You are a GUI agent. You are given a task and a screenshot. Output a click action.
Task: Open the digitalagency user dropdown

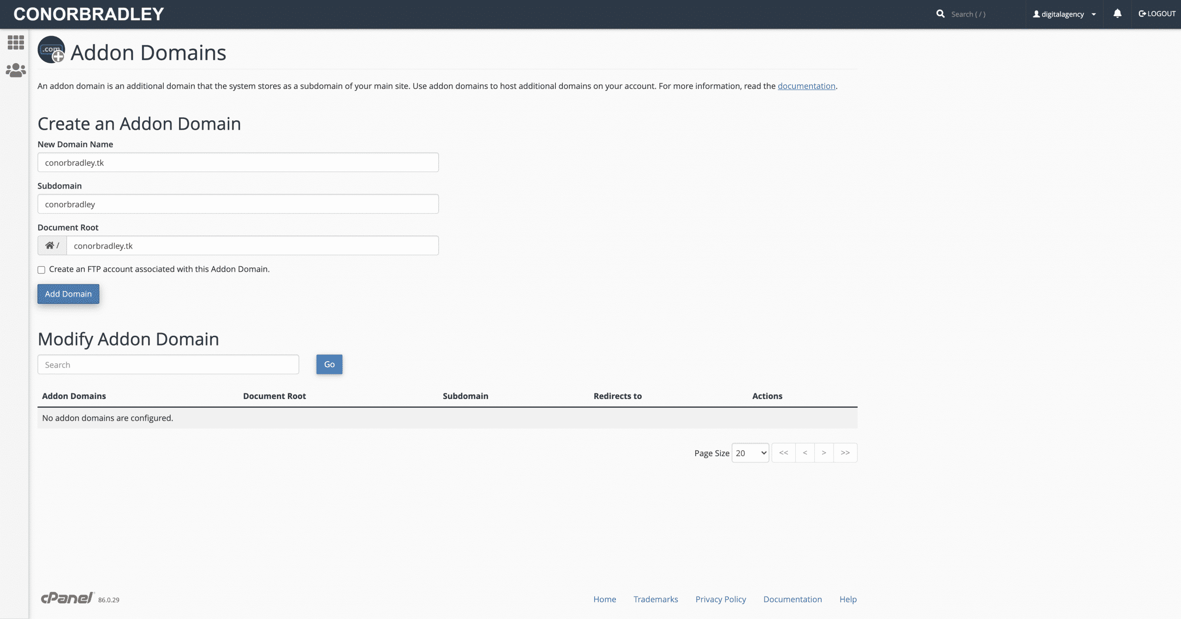coord(1064,14)
